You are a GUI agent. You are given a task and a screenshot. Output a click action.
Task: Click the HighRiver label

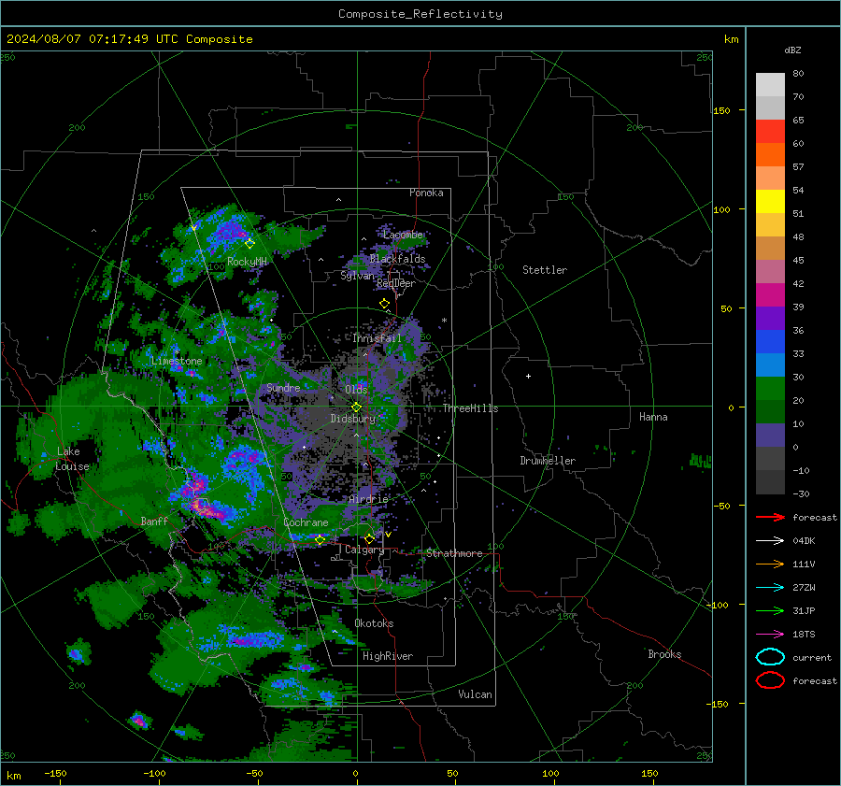[388, 656]
